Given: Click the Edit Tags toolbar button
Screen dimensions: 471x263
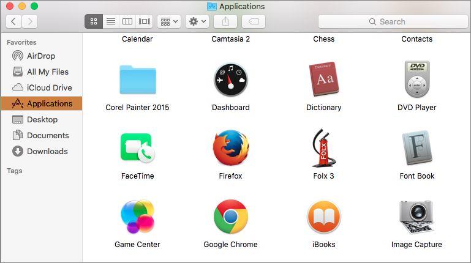Looking at the screenshot, I should (254, 21).
